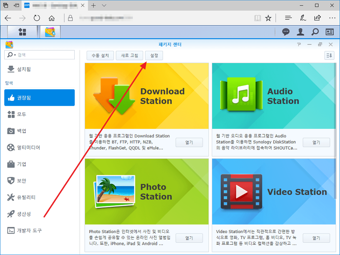Viewport: 340px width, 255px height.
Task: Click the Video Station description text
Action: tap(256, 238)
